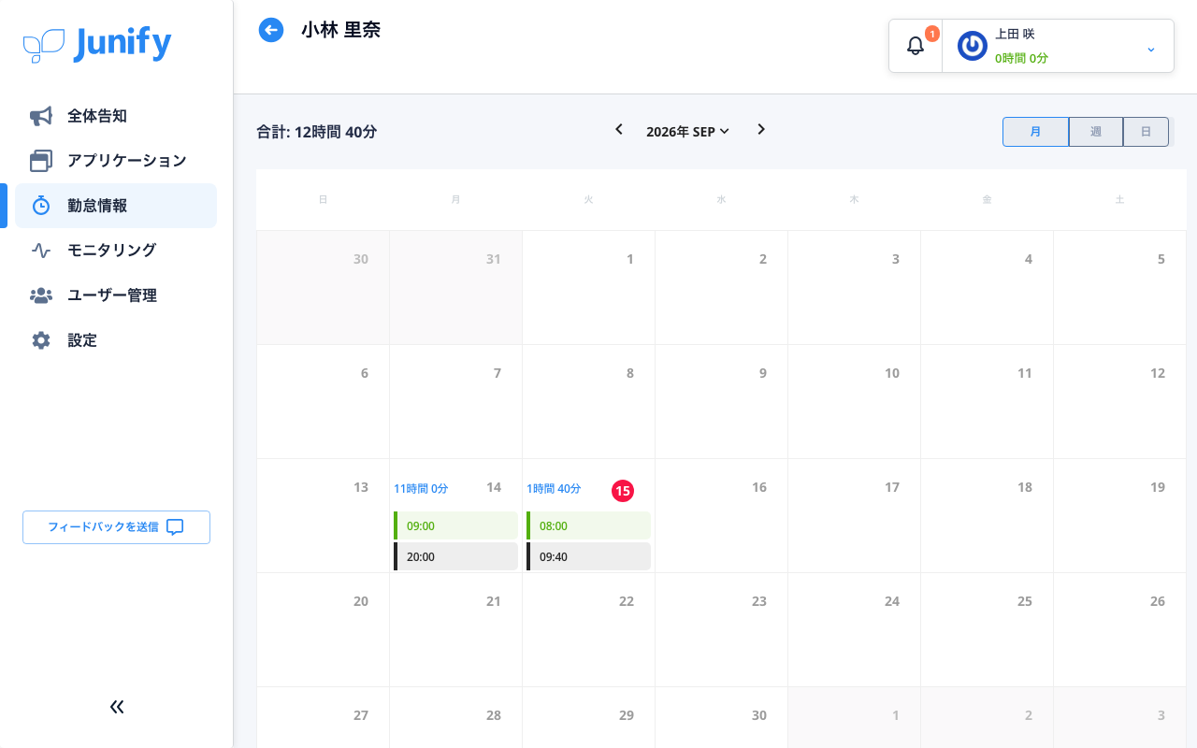Click the pulse icon for モニタリング

[41, 251]
